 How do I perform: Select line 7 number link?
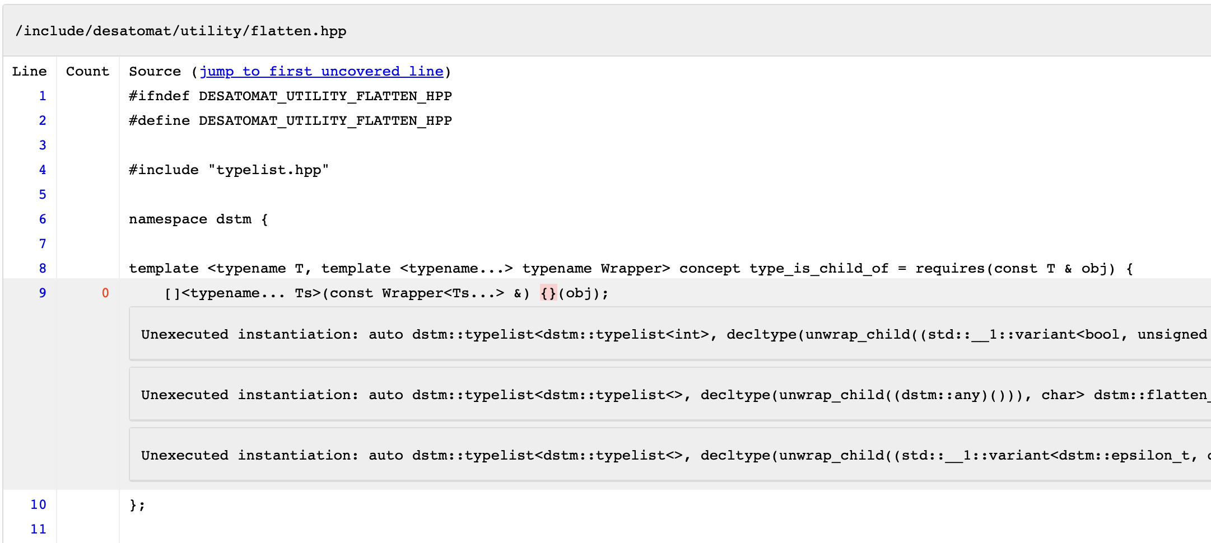(43, 244)
